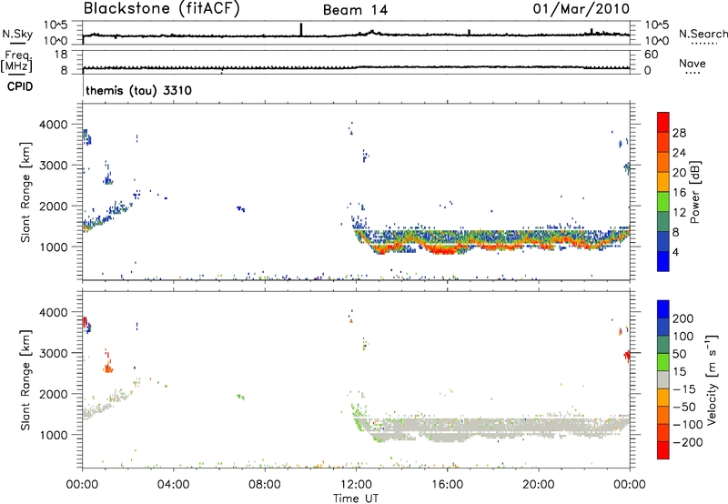Click the 'Beam 14' label
Screen dimensions: 728x504
pyautogui.click(x=355, y=10)
